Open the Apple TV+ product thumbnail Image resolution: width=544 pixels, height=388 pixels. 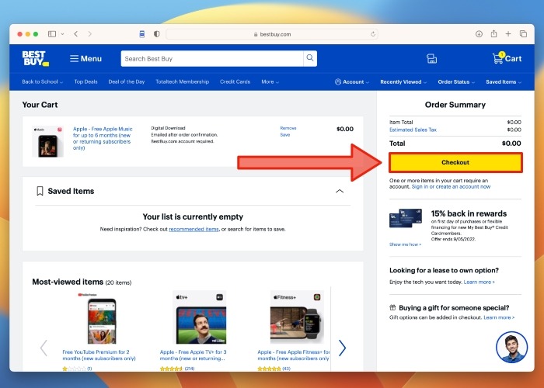(201, 317)
